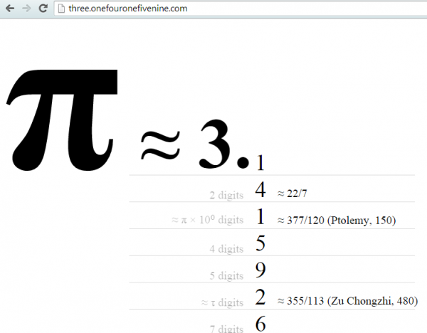This screenshot has width=427, height=333.
Task: Click the '≈ 22/7' approximation
Action: point(292,194)
